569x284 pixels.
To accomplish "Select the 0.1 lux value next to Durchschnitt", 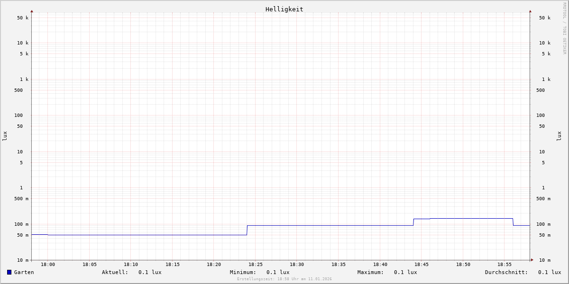I will pyautogui.click(x=550, y=272).
